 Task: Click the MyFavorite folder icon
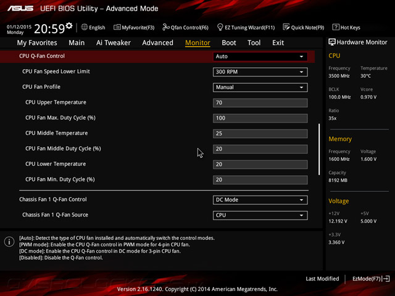117,27
